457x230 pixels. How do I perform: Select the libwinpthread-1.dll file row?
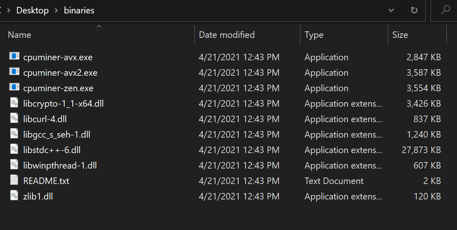[60, 165]
